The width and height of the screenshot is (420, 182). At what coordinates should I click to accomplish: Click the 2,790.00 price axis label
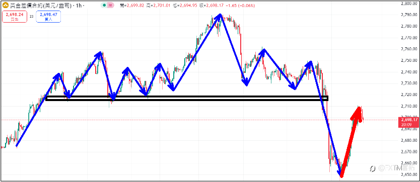(409, 15)
